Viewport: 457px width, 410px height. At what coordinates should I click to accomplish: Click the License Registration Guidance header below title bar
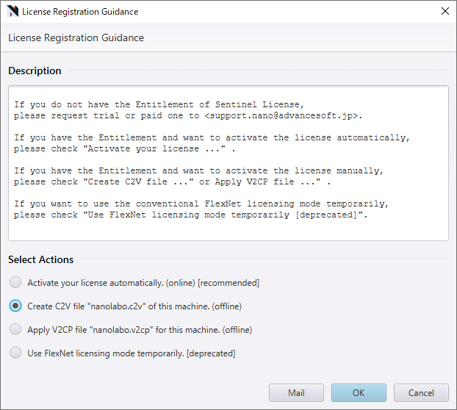pyautogui.click(x=76, y=38)
